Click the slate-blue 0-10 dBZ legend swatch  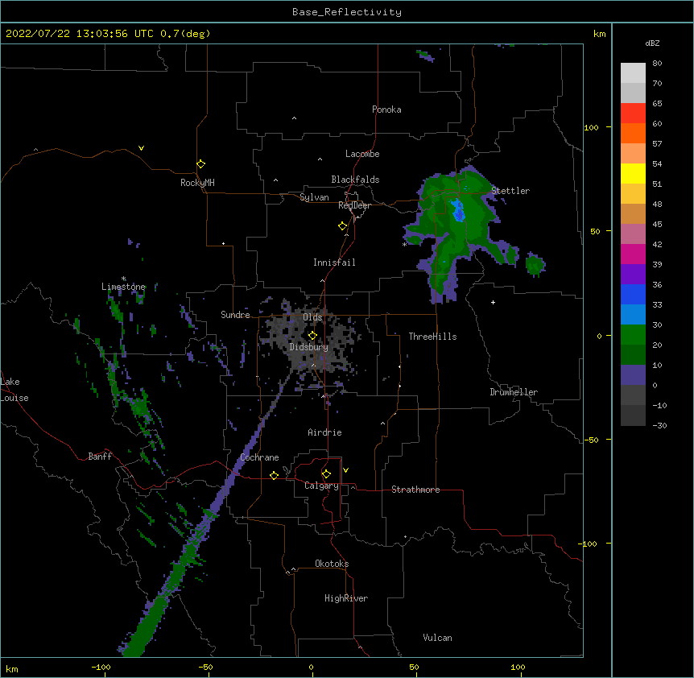tap(633, 375)
